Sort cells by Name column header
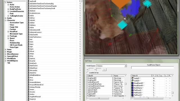This screenshot has height=101, width=180. click(x=119, y=76)
